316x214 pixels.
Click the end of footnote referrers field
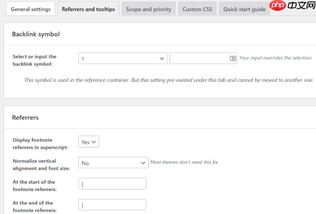112,205
